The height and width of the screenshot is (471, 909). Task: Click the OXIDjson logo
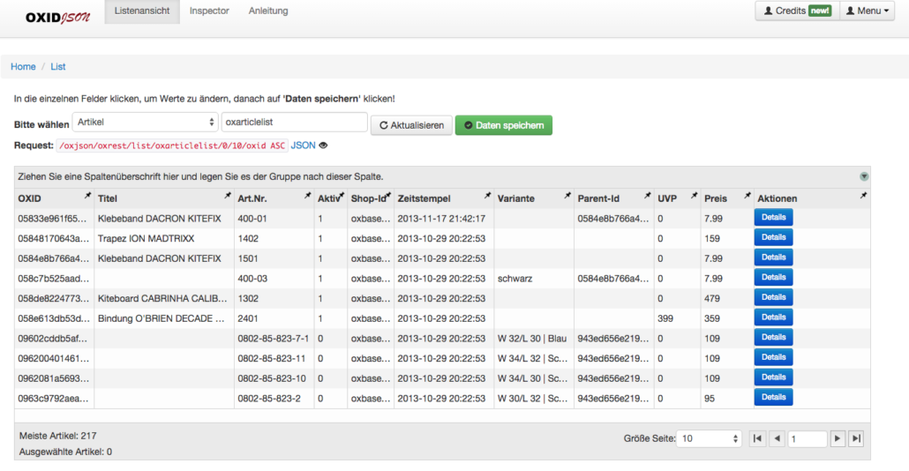[x=57, y=18]
